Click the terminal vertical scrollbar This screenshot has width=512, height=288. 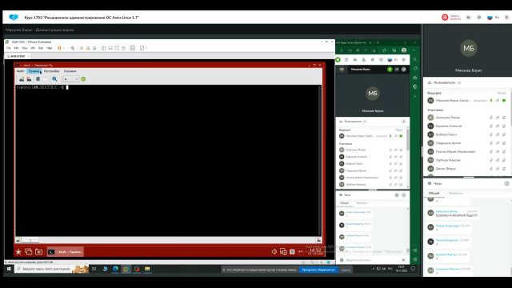click(x=320, y=160)
